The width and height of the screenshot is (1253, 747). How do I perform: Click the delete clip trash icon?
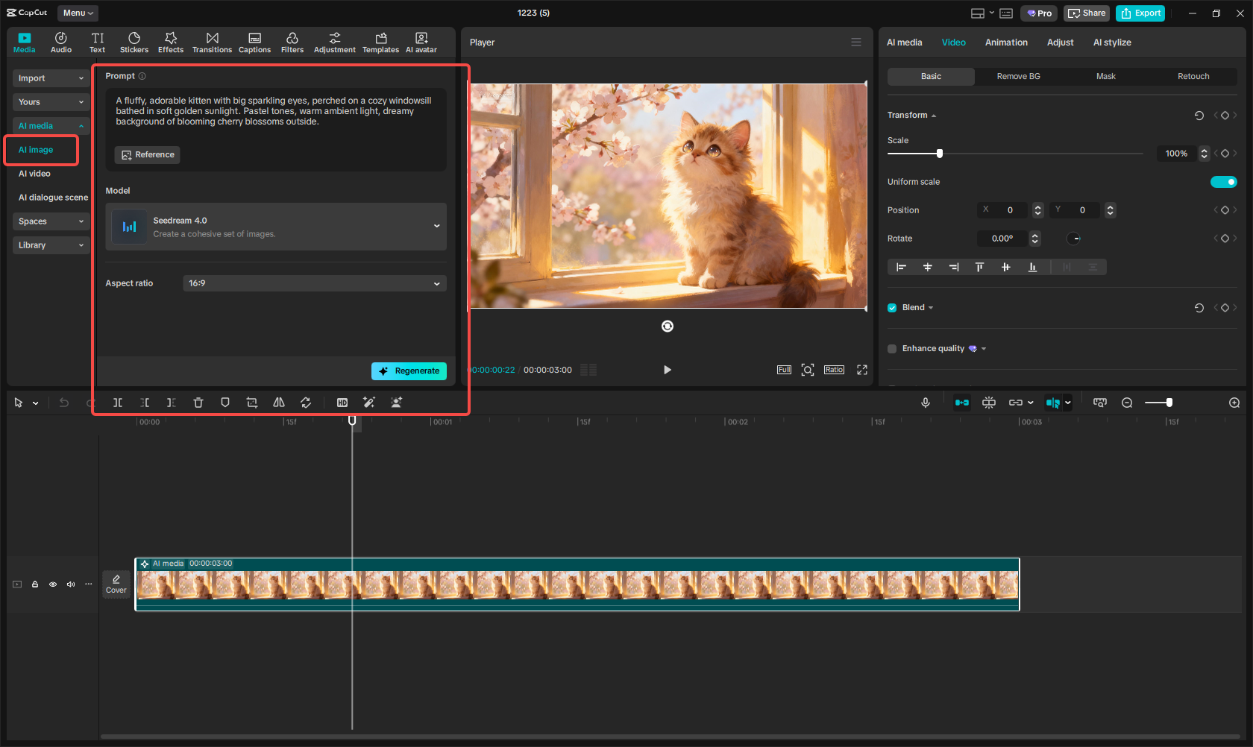point(198,403)
